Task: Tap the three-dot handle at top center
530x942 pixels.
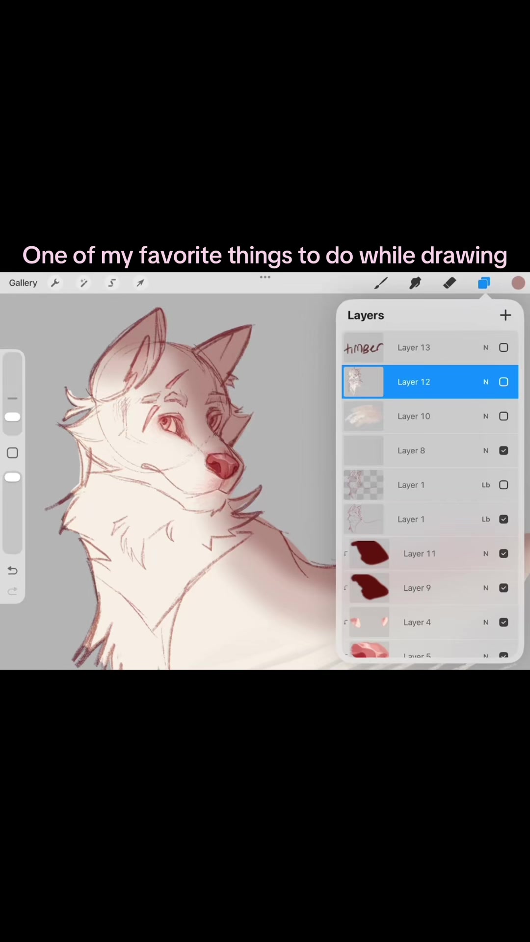Action: 265,277
